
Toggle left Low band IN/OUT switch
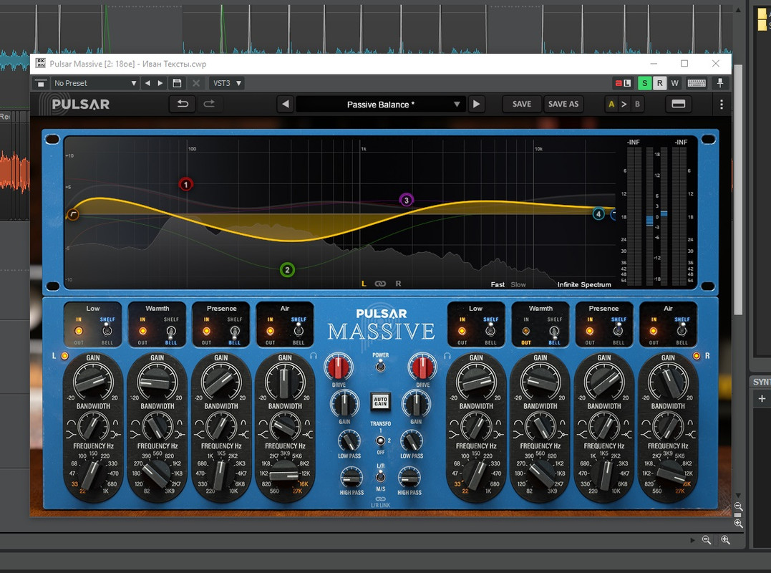(79, 331)
